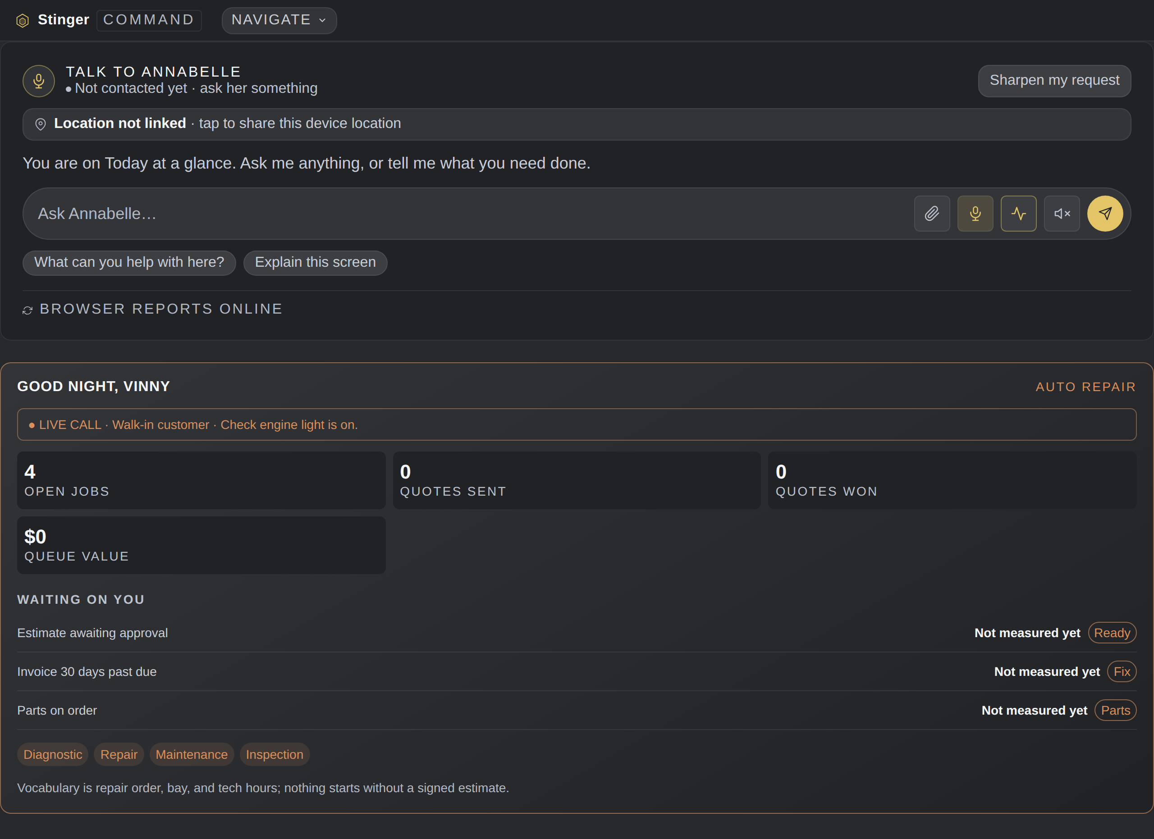Toggle the muted speaker icon
This screenshot has height=839, width=1154.
1062,214
